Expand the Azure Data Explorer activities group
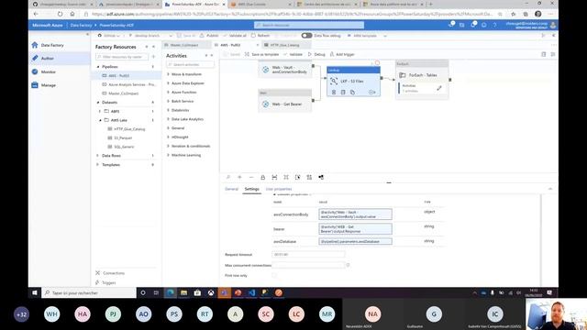This screenshot has width=587, height=330. tap(187, 83)
